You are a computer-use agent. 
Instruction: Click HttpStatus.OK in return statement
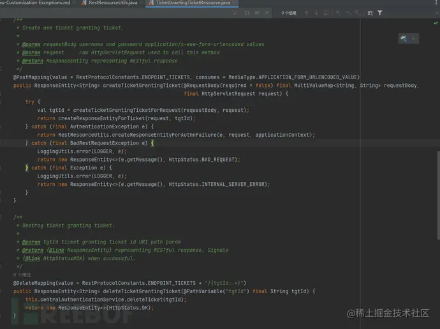(x=129, y=308)
